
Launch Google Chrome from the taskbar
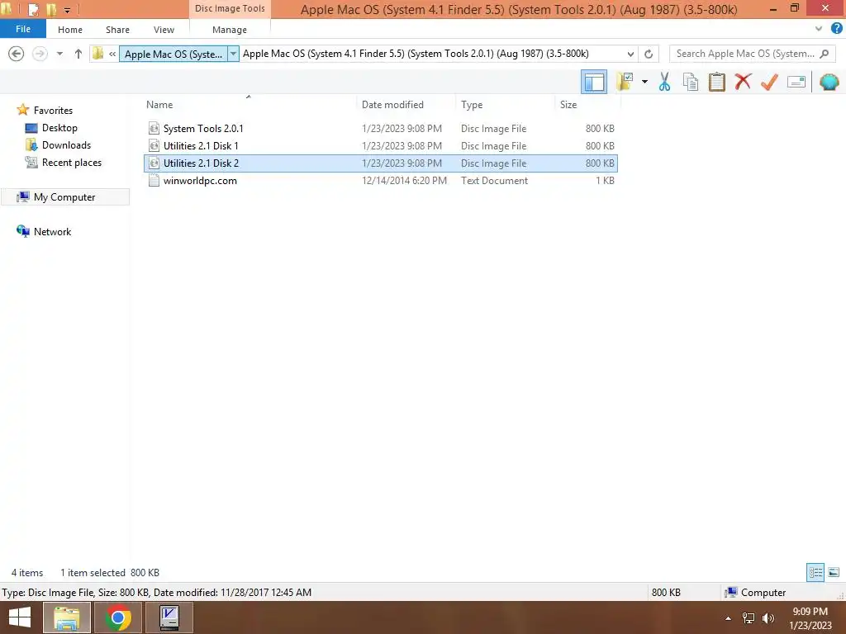point(117,617)
